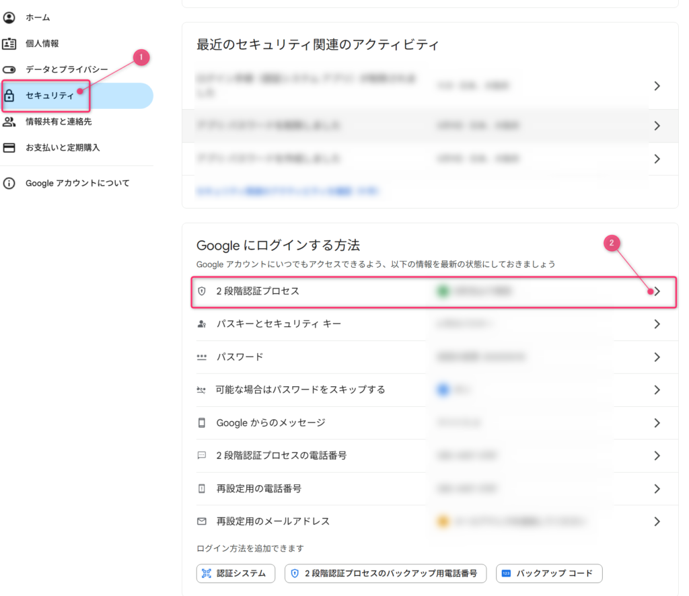This screenshot has height=596, width=689.
Task: Click the icon beside 可能な場合はパスワードをスキップする
Action: pos(203,389)
